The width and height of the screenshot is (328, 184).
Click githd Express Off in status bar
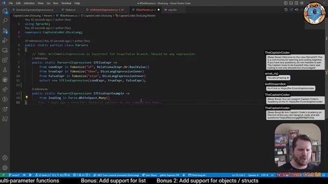pos(169,175)
